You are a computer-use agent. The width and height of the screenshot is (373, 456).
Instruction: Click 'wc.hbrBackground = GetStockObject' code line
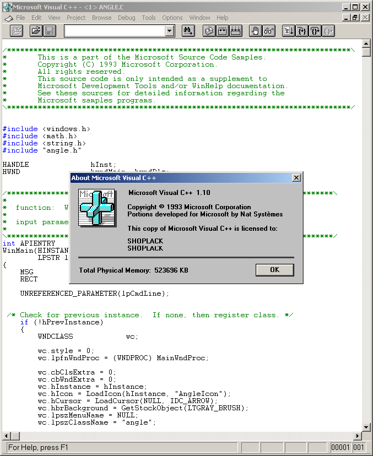[143, 408]
